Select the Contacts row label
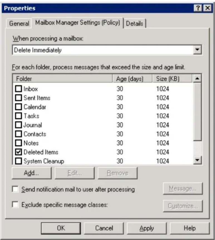215x240 pixels. pos(35,134)
